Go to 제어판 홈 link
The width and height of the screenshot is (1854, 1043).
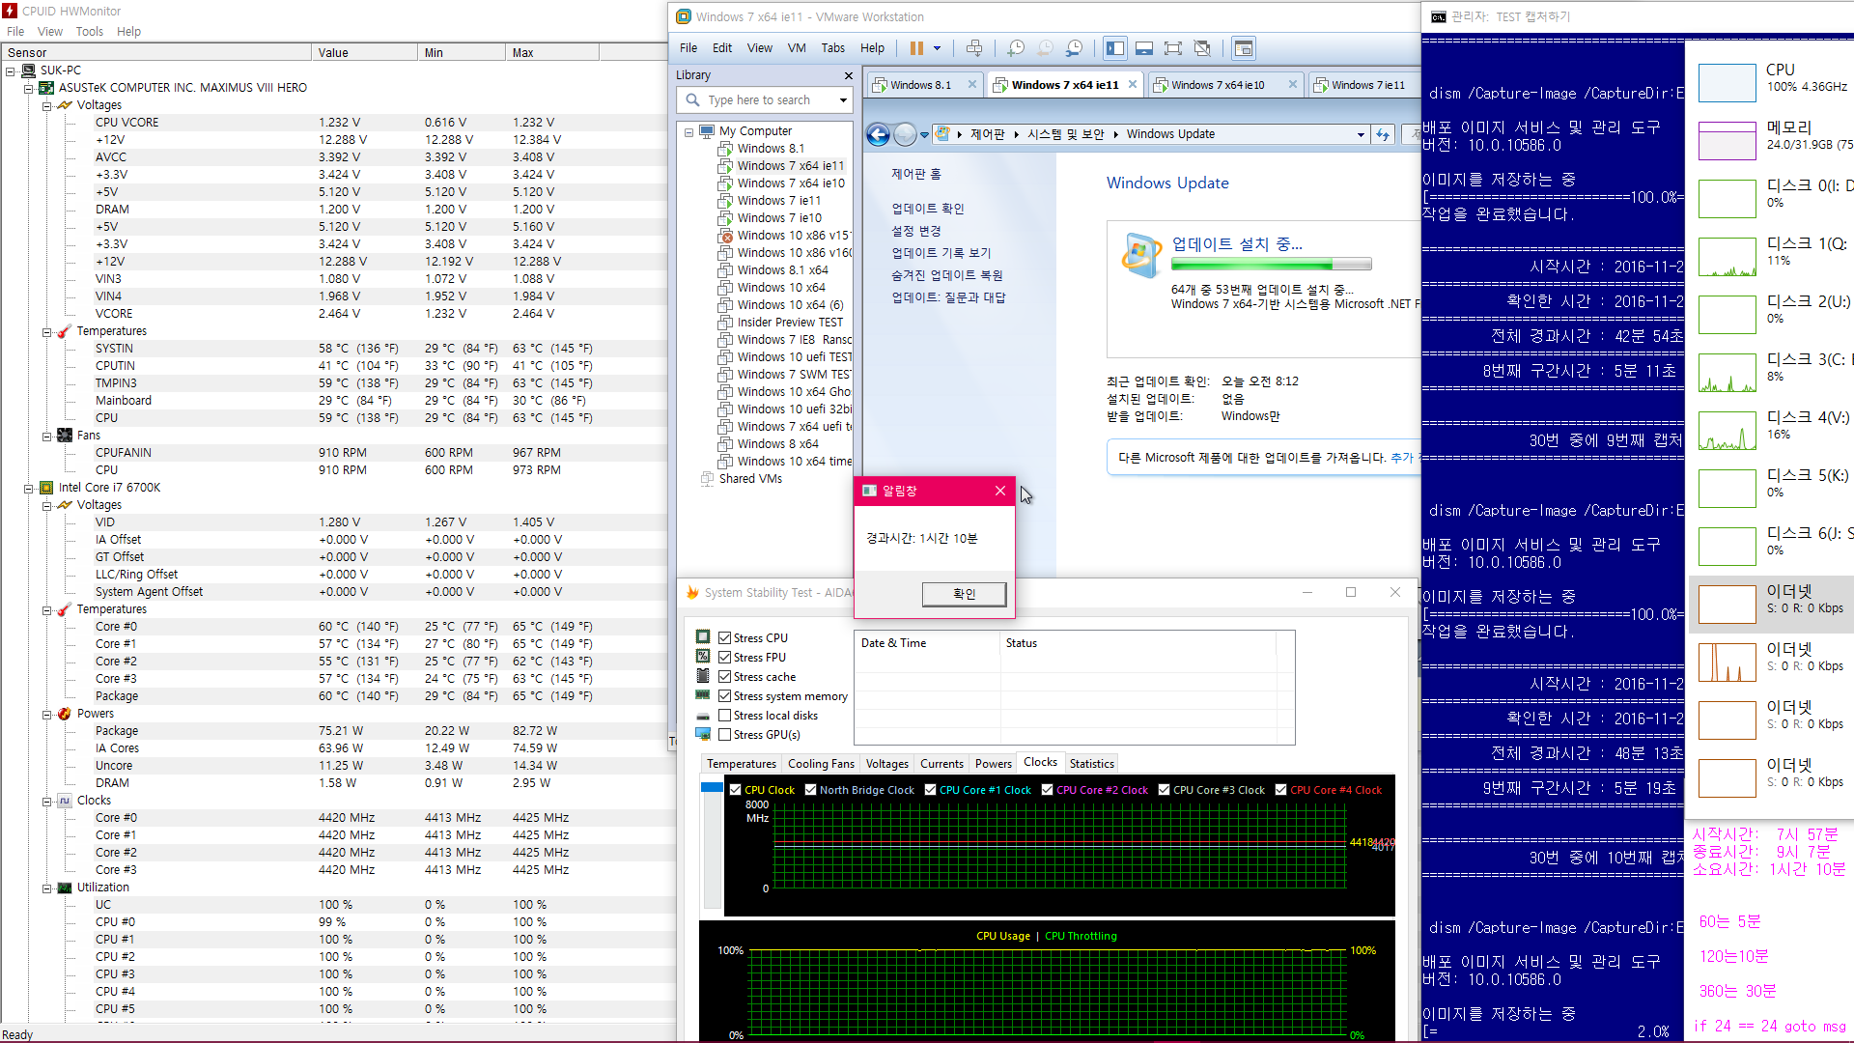tap(916, 174)
